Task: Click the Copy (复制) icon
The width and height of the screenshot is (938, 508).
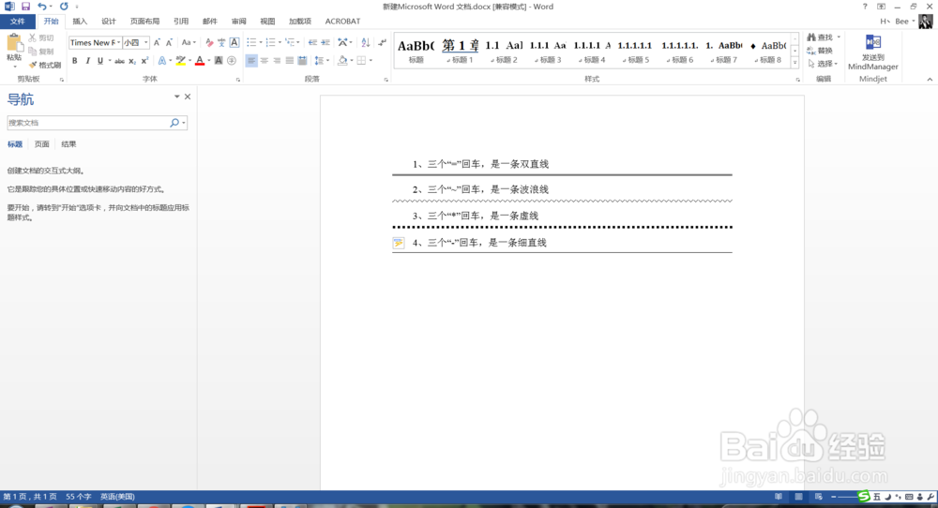Action: pyautogui.click(x=32, y=52)
